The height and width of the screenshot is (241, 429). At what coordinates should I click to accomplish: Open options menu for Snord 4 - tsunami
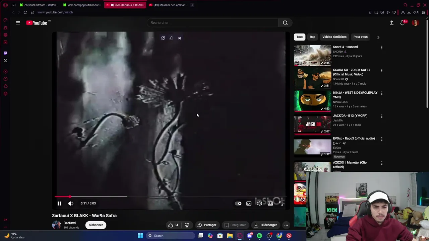[382, 48]
